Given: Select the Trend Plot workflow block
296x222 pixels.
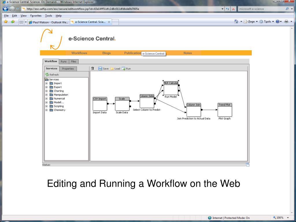Looking at the screenshot, I should click(x=225, y=110).
